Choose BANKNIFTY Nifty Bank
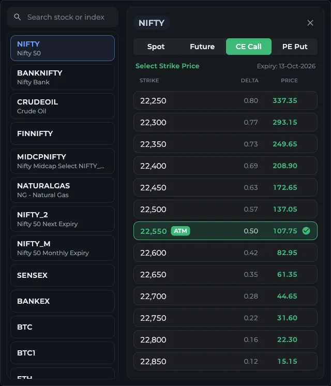The width and height of the screenshot is (331, 386). 63,77
